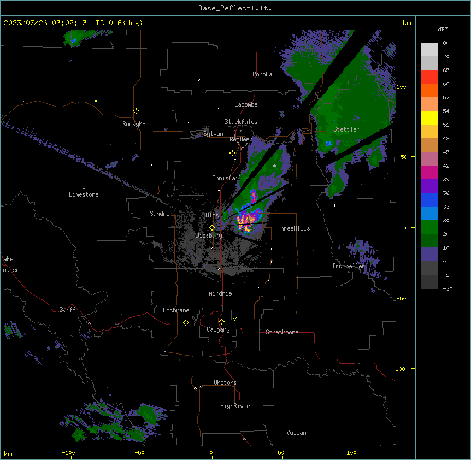Click the ThreeHills city label

pos(293,228)
